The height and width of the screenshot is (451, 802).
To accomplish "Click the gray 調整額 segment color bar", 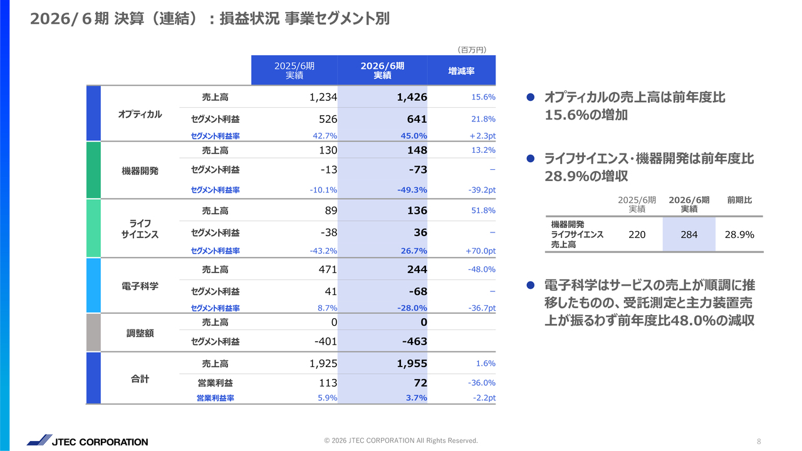I will tap(93, 332).
